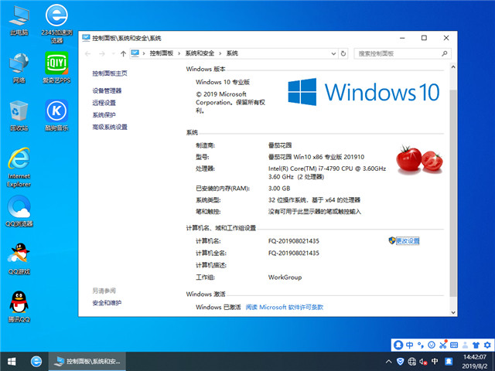Image resolution: width=495 pixels, height=371 pixels.
Task: Open 高级系统设置 in left sidebar
Action: 110,127
